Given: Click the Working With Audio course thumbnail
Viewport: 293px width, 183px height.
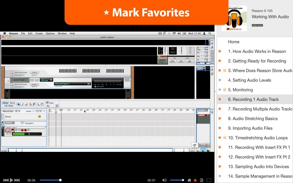Looking at the screenshot, I should click(234, 18).
